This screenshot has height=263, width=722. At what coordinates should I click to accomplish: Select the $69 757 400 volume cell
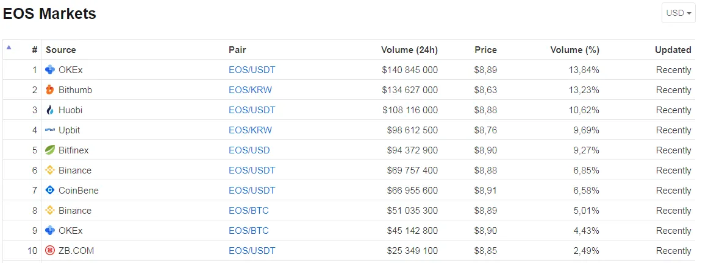(413, 170)
